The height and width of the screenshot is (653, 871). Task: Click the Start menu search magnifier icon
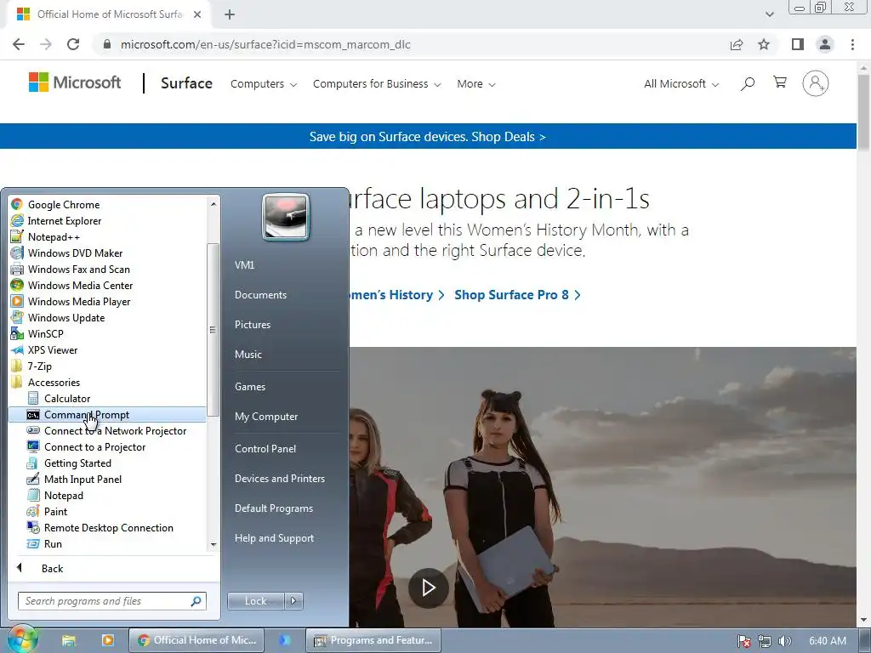[196, 601]
